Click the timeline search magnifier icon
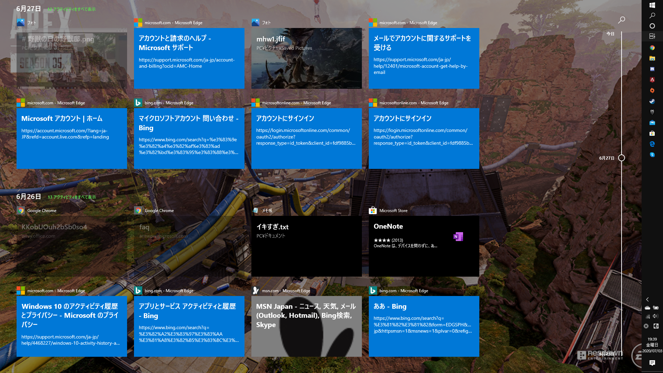Image resolution: width=663 pixels, height=373 pixels. point(622,20)
